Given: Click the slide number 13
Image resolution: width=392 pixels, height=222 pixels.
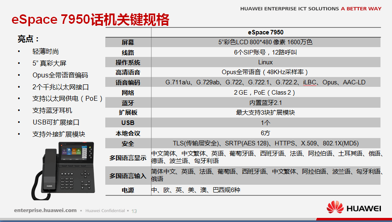Looking at the screenshot, I should point(134,211).
